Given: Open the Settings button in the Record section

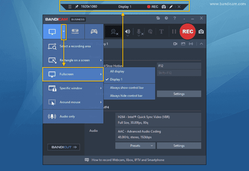Looking at the screenshot, I should click(179, 94).
